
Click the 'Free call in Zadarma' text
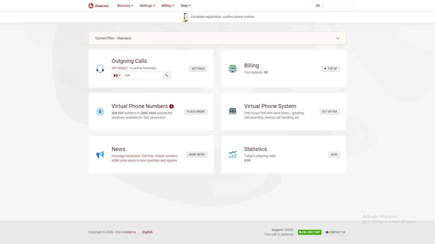pos(279,234)
